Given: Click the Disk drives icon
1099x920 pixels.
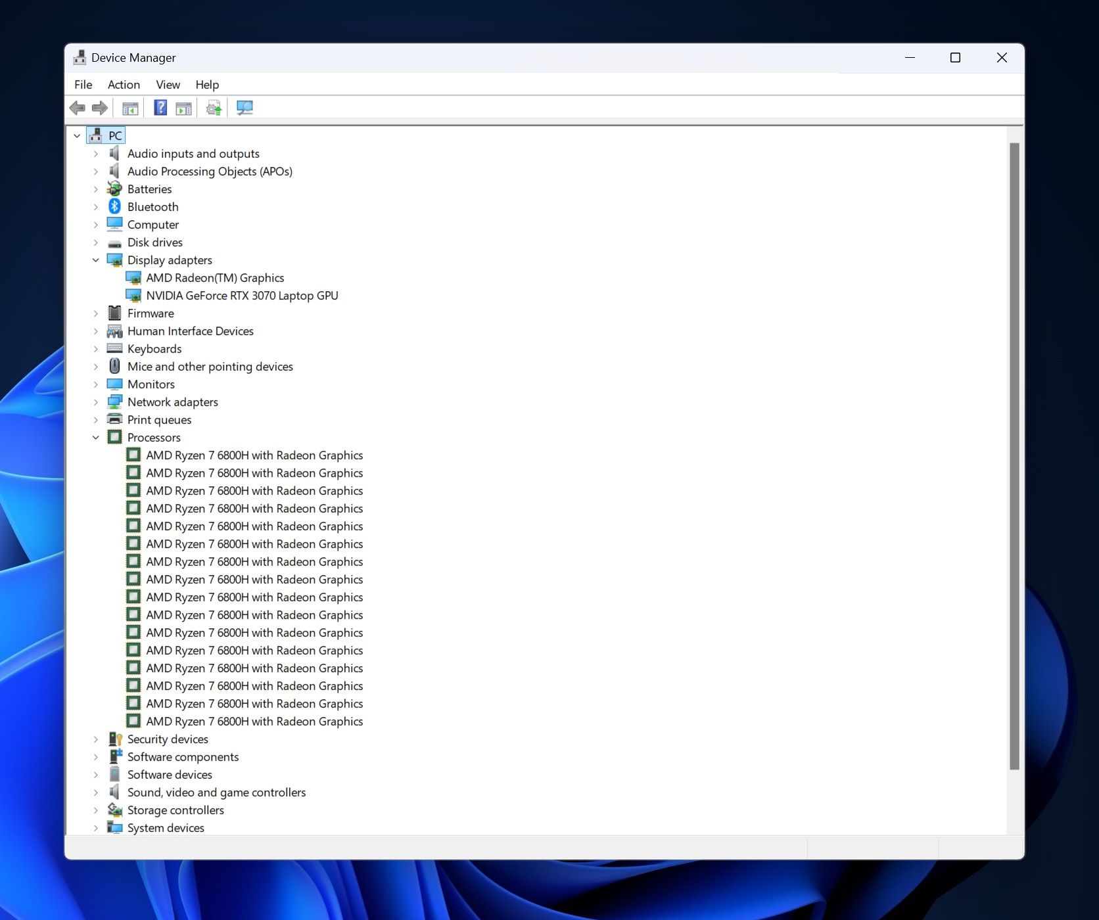Looking at the screenshot, I should (x=114, y=243).
